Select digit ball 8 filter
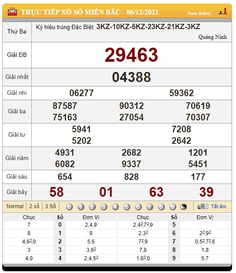 pyautogui.click(x=161, y=207)
